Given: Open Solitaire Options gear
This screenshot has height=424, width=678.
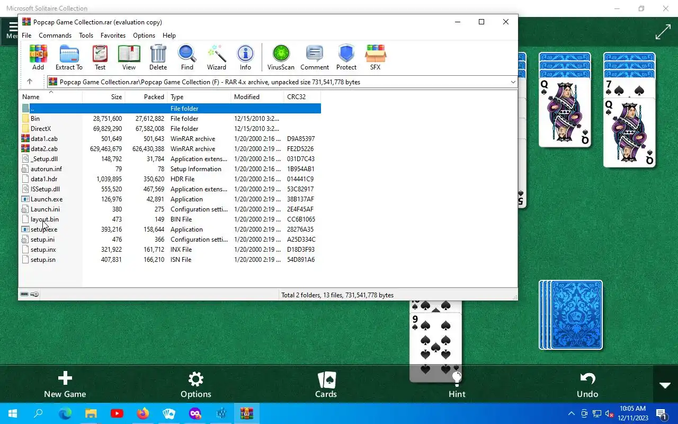Looking at the screenshot, I should coord(196,385).
